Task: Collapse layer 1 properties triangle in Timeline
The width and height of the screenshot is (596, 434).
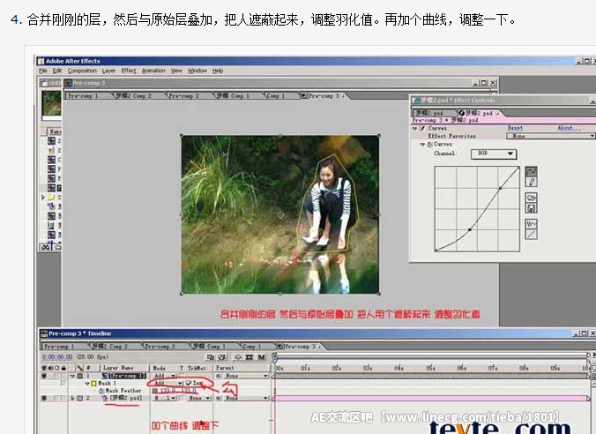Action: [x=72, y=376]
